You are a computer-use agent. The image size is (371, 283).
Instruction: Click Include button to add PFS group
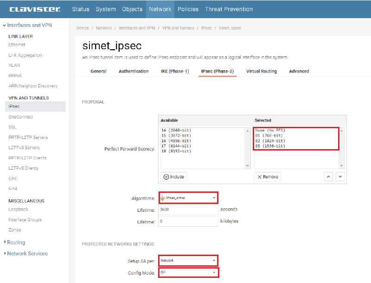pos(174,177)
